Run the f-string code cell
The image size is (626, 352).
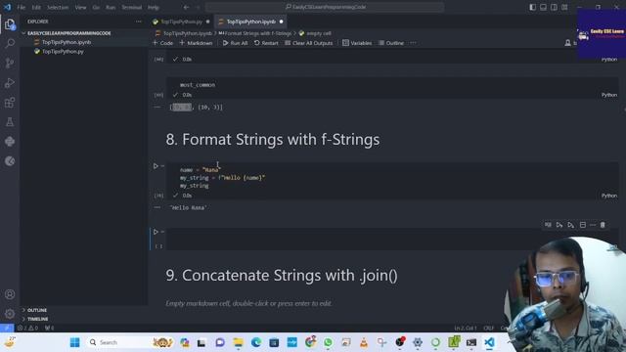click(x=156, y=166)
